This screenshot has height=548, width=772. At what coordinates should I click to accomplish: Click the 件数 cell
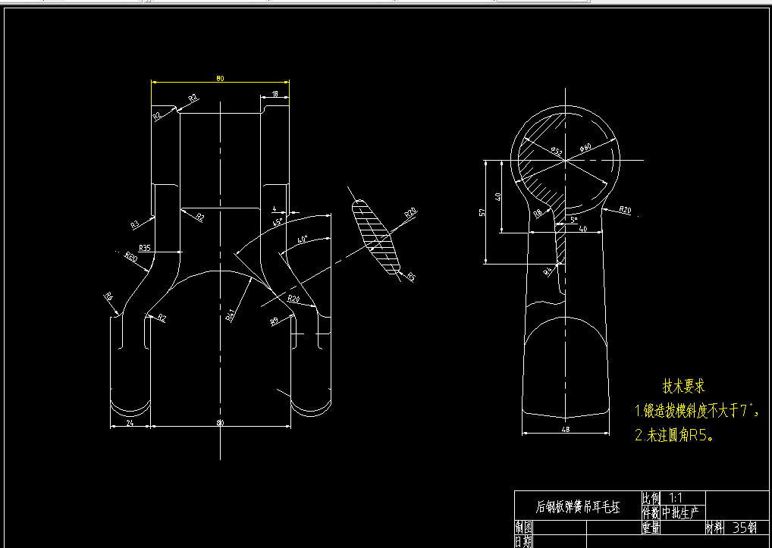tap(651, 512)
